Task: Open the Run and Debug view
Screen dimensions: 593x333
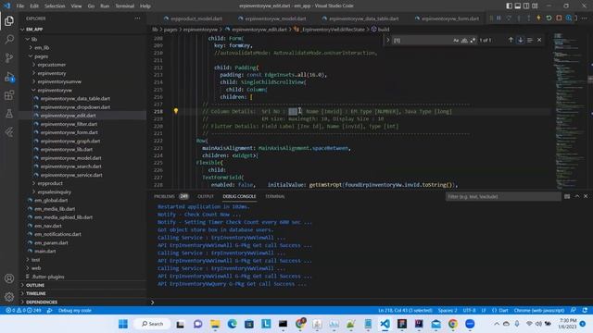Action: [9, 77]
